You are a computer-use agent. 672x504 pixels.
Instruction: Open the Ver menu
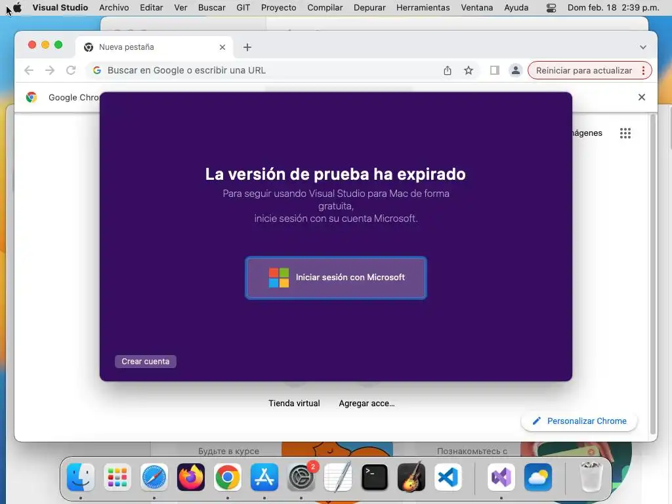pos(180,8)
